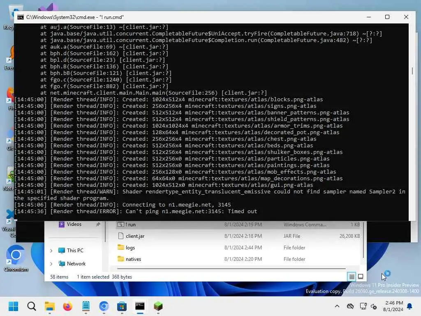Click the net.minecraft.client.main.Main.main stack line
Image resolution: width=421 pixels, height=316 pixels.
click(x=154, y=93)
